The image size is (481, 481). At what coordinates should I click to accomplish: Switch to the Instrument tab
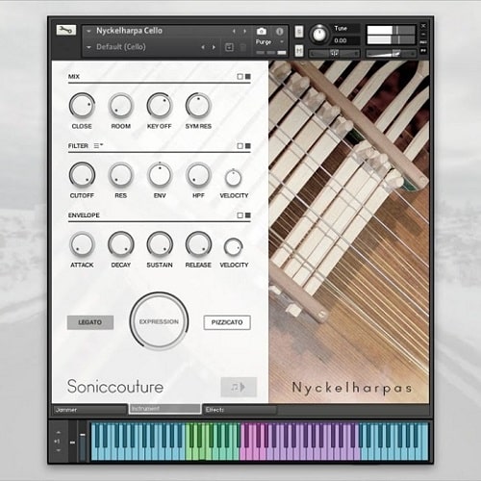165,409
